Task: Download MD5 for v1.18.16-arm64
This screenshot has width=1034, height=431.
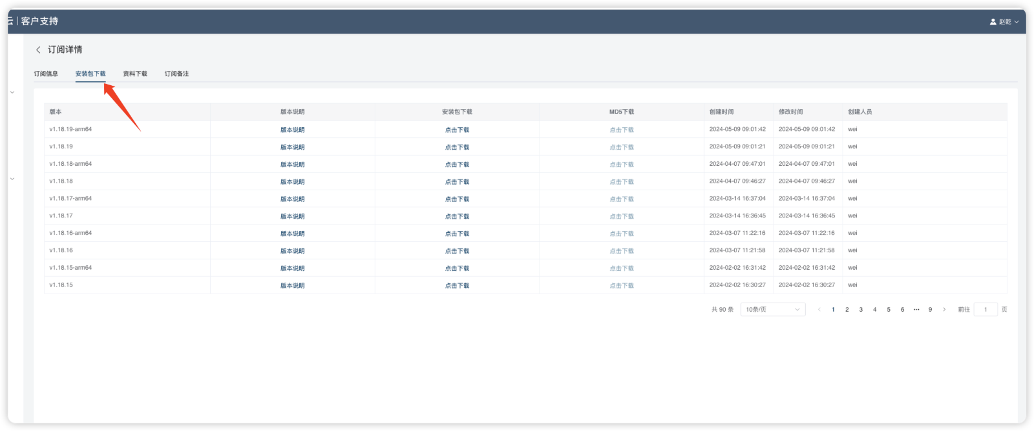Action: pos(622,234)
